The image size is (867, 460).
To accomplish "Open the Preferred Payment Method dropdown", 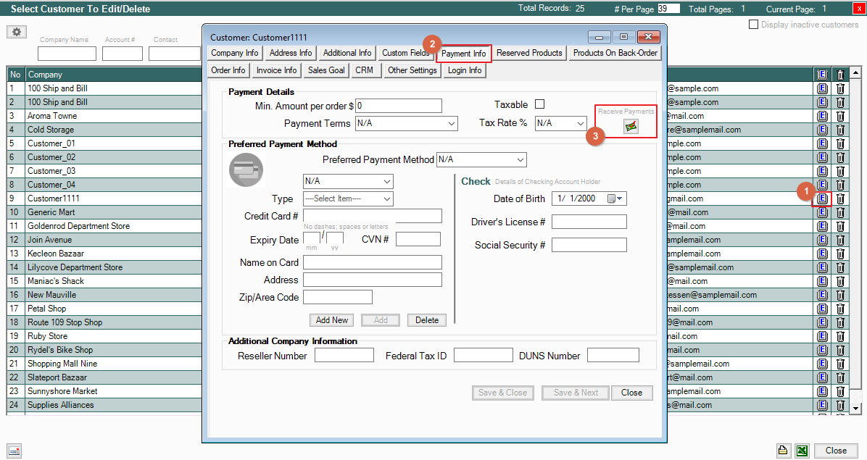I will tap(520, 159).
